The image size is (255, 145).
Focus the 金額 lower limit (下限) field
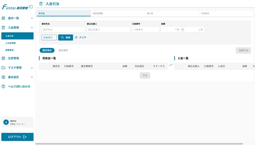[171, 30]
